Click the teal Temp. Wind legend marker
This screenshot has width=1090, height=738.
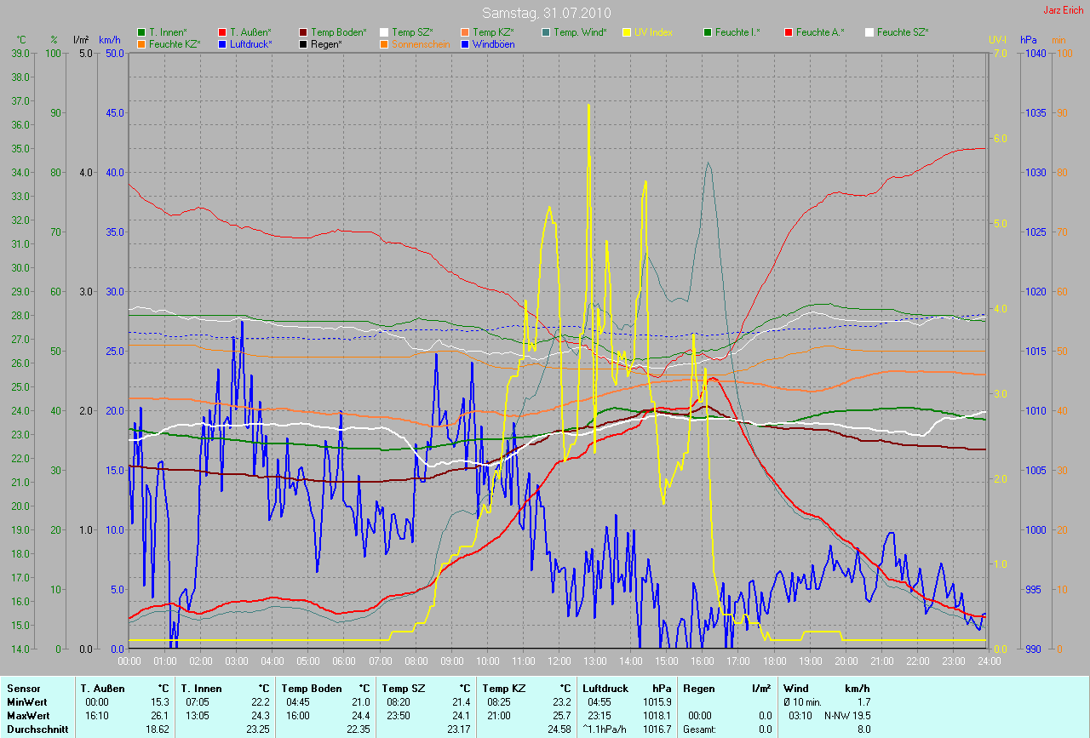point(546,32)
